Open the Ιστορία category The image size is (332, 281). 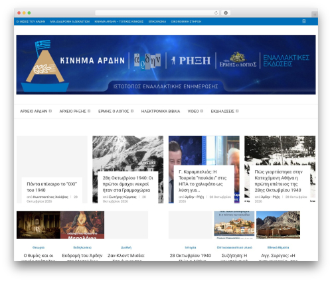pyautogui.click(x=191, y=248)
